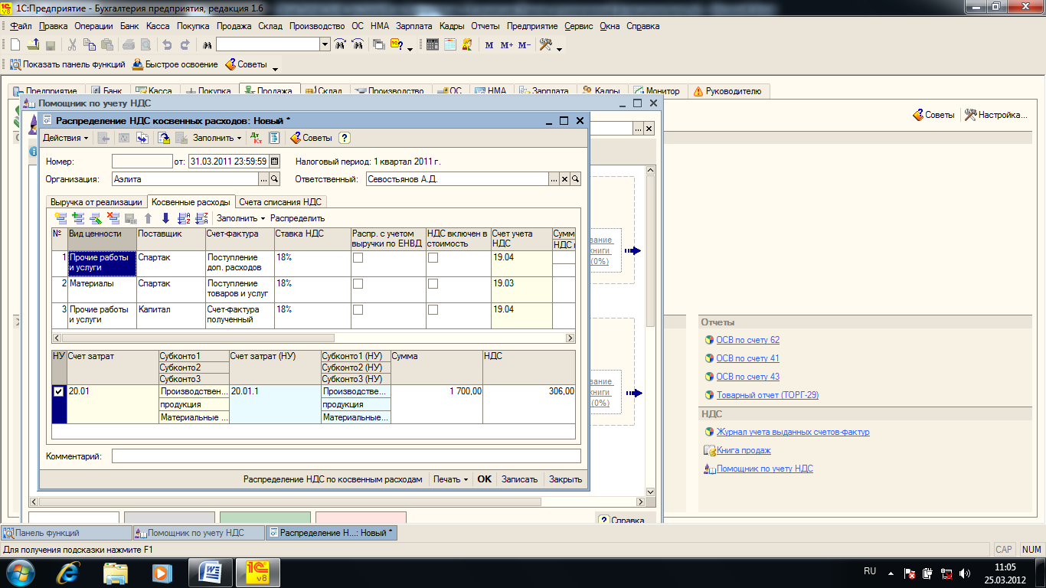Sort descending Z-A in table toolbar
The width and height of the screenshot is (1046, 588).
coord(201,218)
